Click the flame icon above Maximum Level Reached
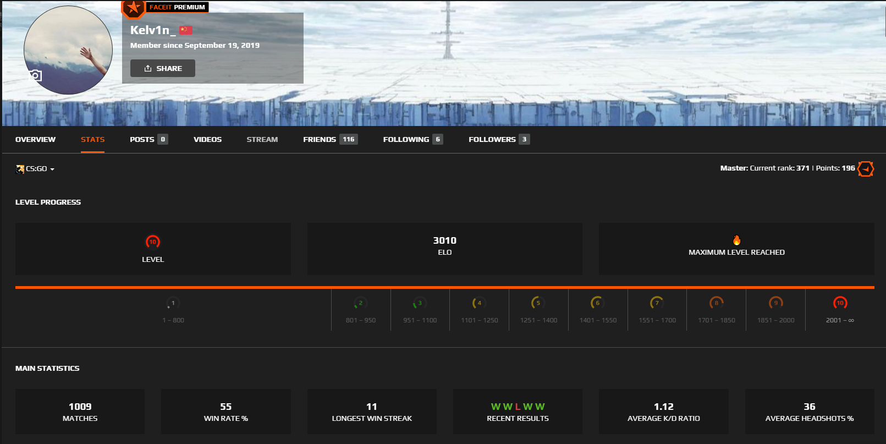Image resolution: width=886 pixels, height=444 pixels. click(x=737, y=240)
